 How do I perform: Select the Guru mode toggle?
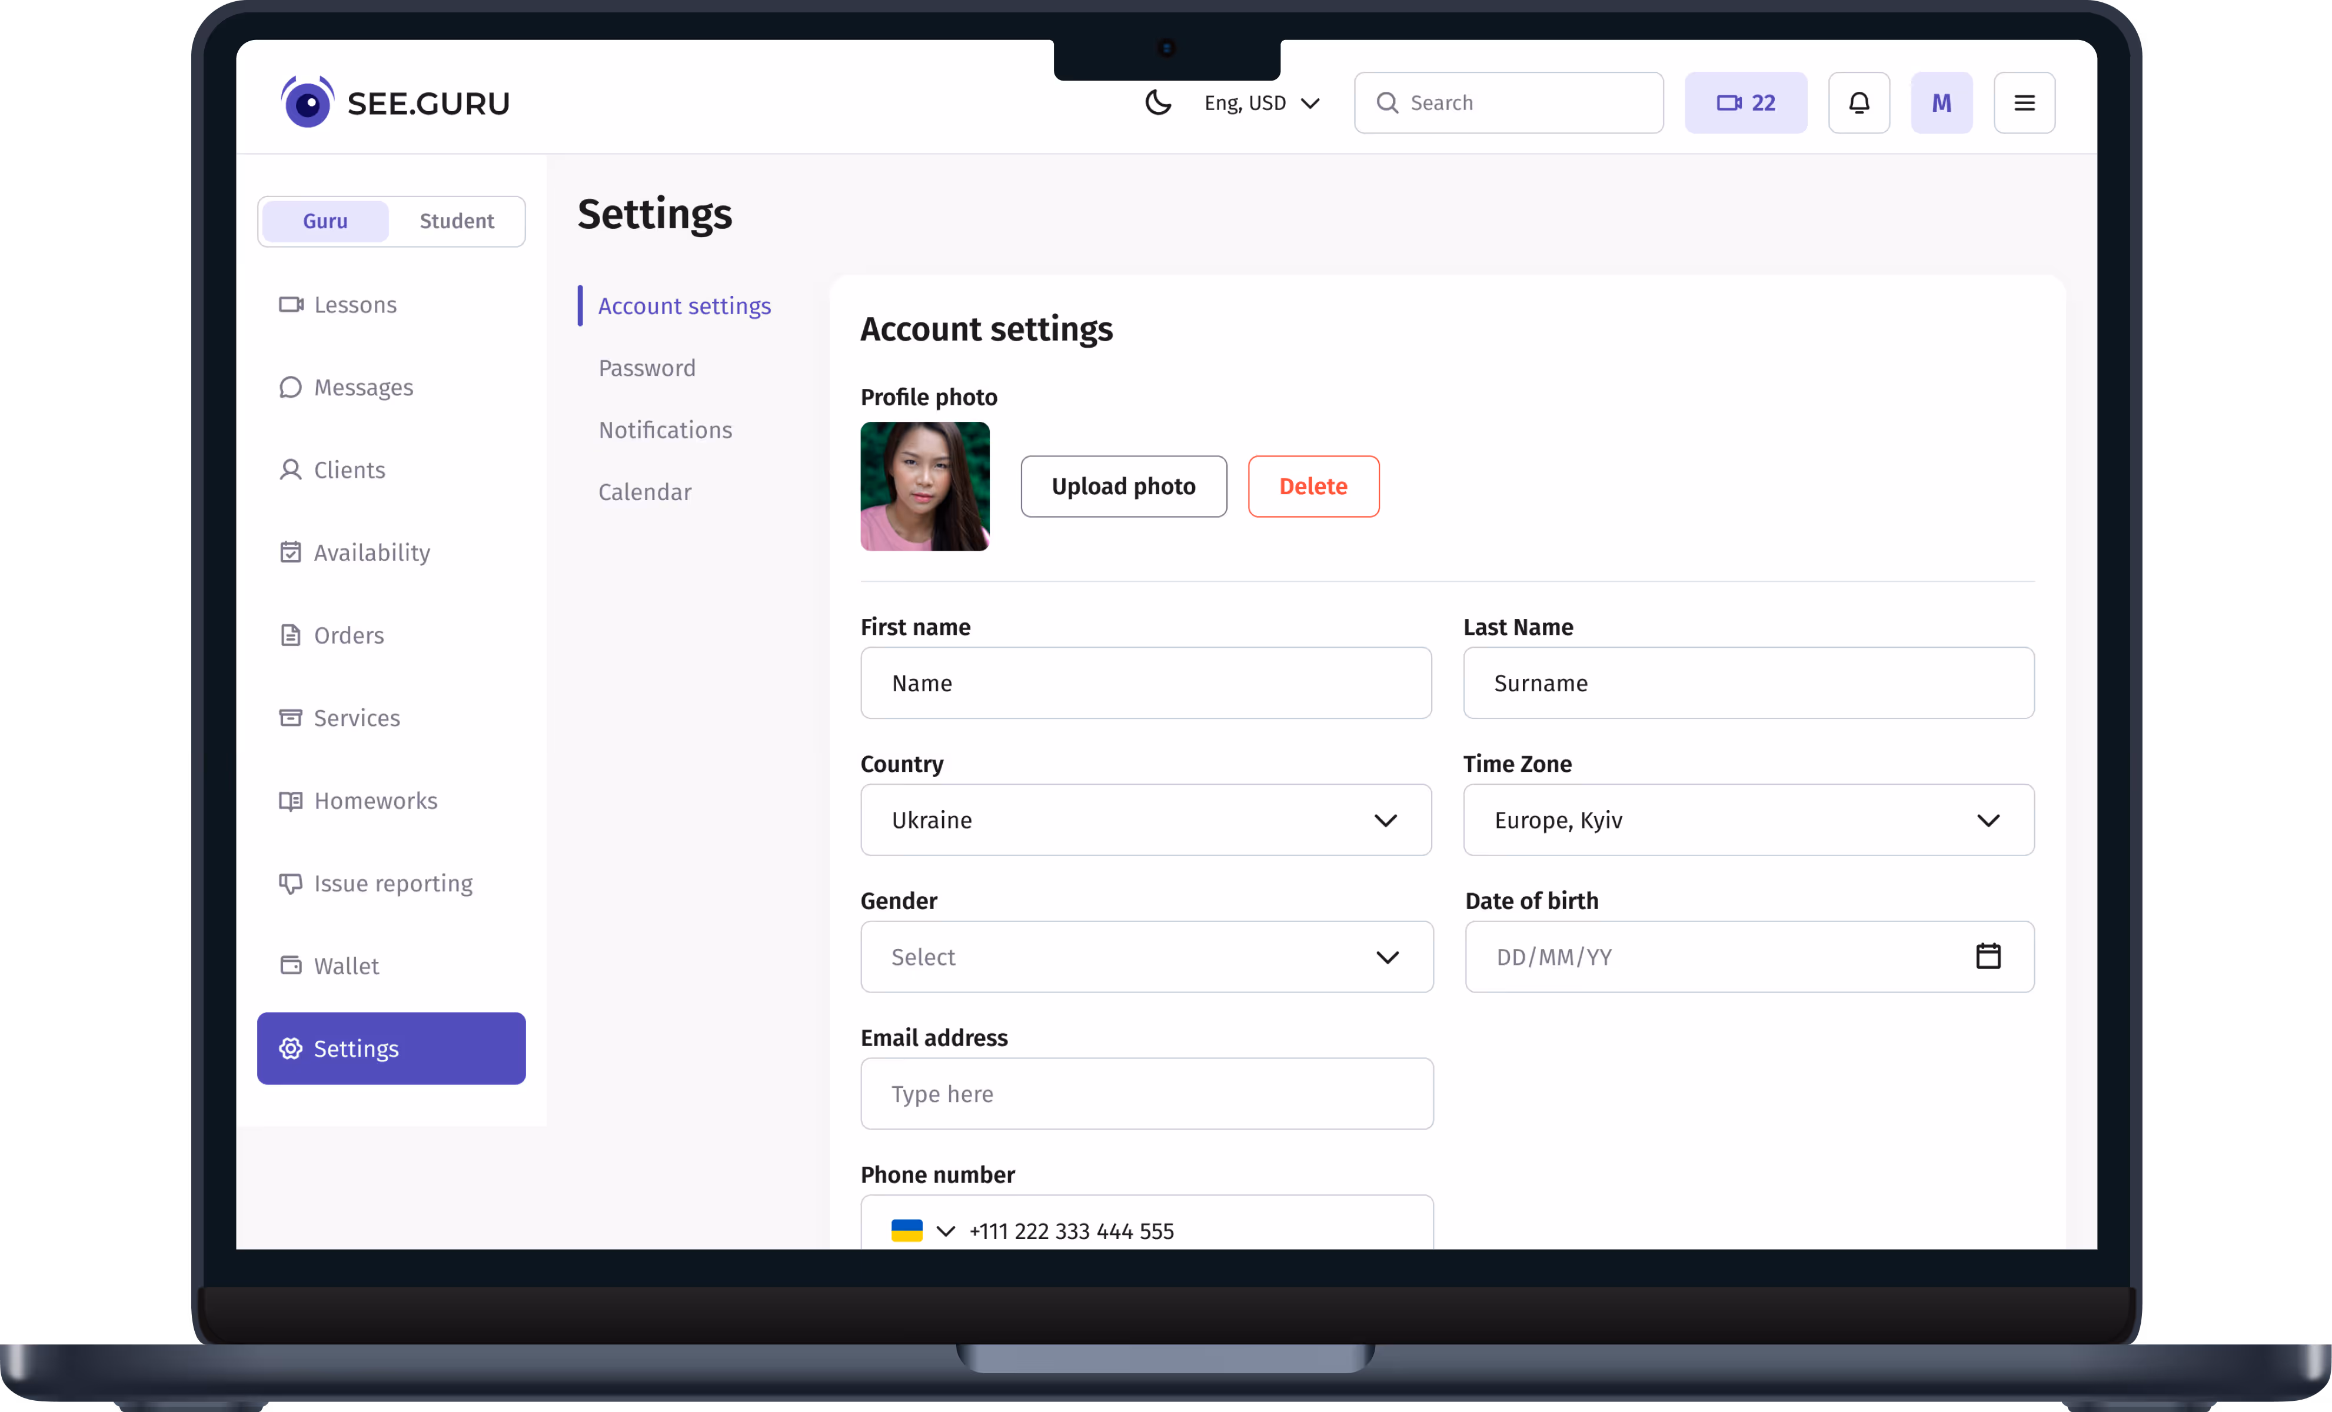[x=325, y=221]
